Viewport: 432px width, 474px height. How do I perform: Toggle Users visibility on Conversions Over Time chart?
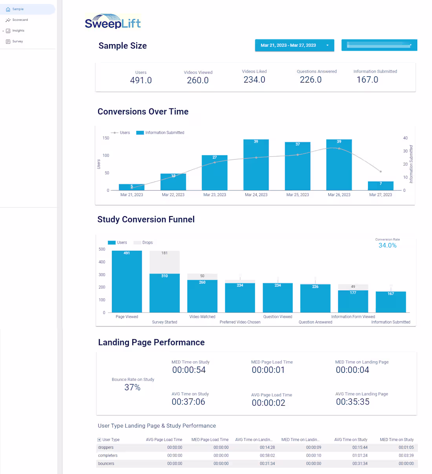click(x=121, y=132)
